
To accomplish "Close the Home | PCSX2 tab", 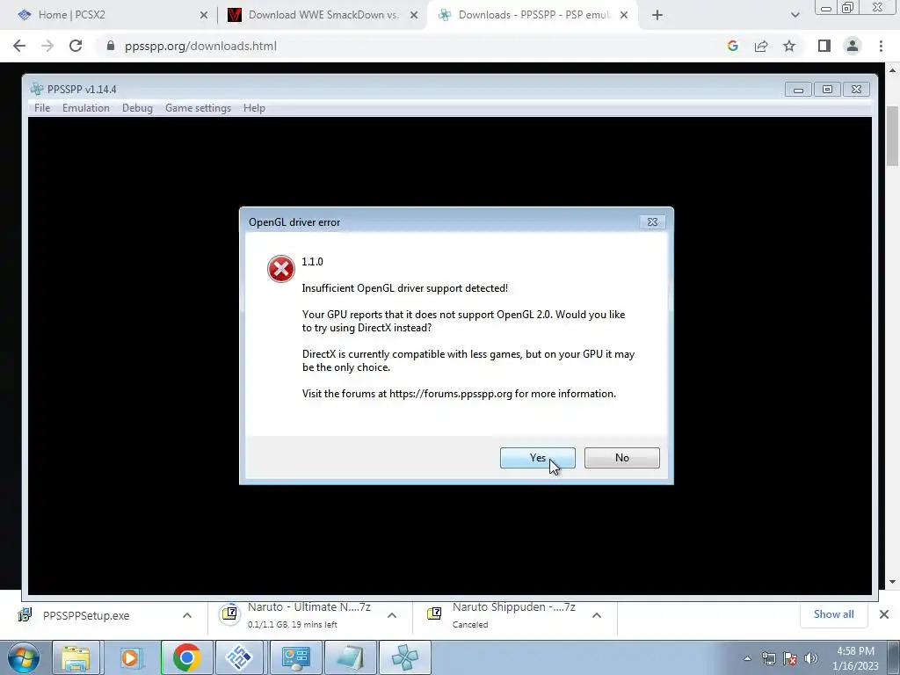I will 204,15.
